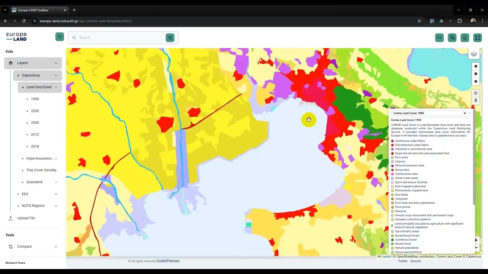Open the notifications bell button
The height and width of the screenshot is (274, 488).
[x=465, y=38]
